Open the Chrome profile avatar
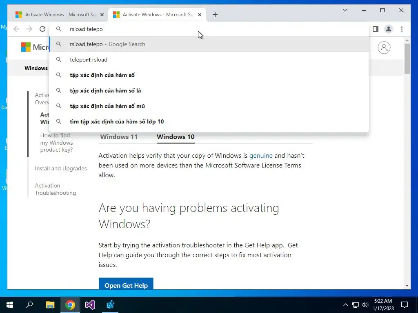 [389, 29]
